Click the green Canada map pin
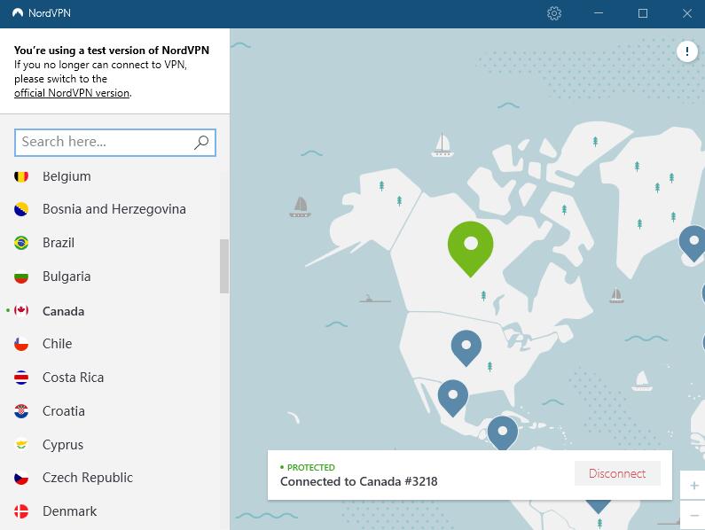705x530 pixels. click(x=470, y=249)
